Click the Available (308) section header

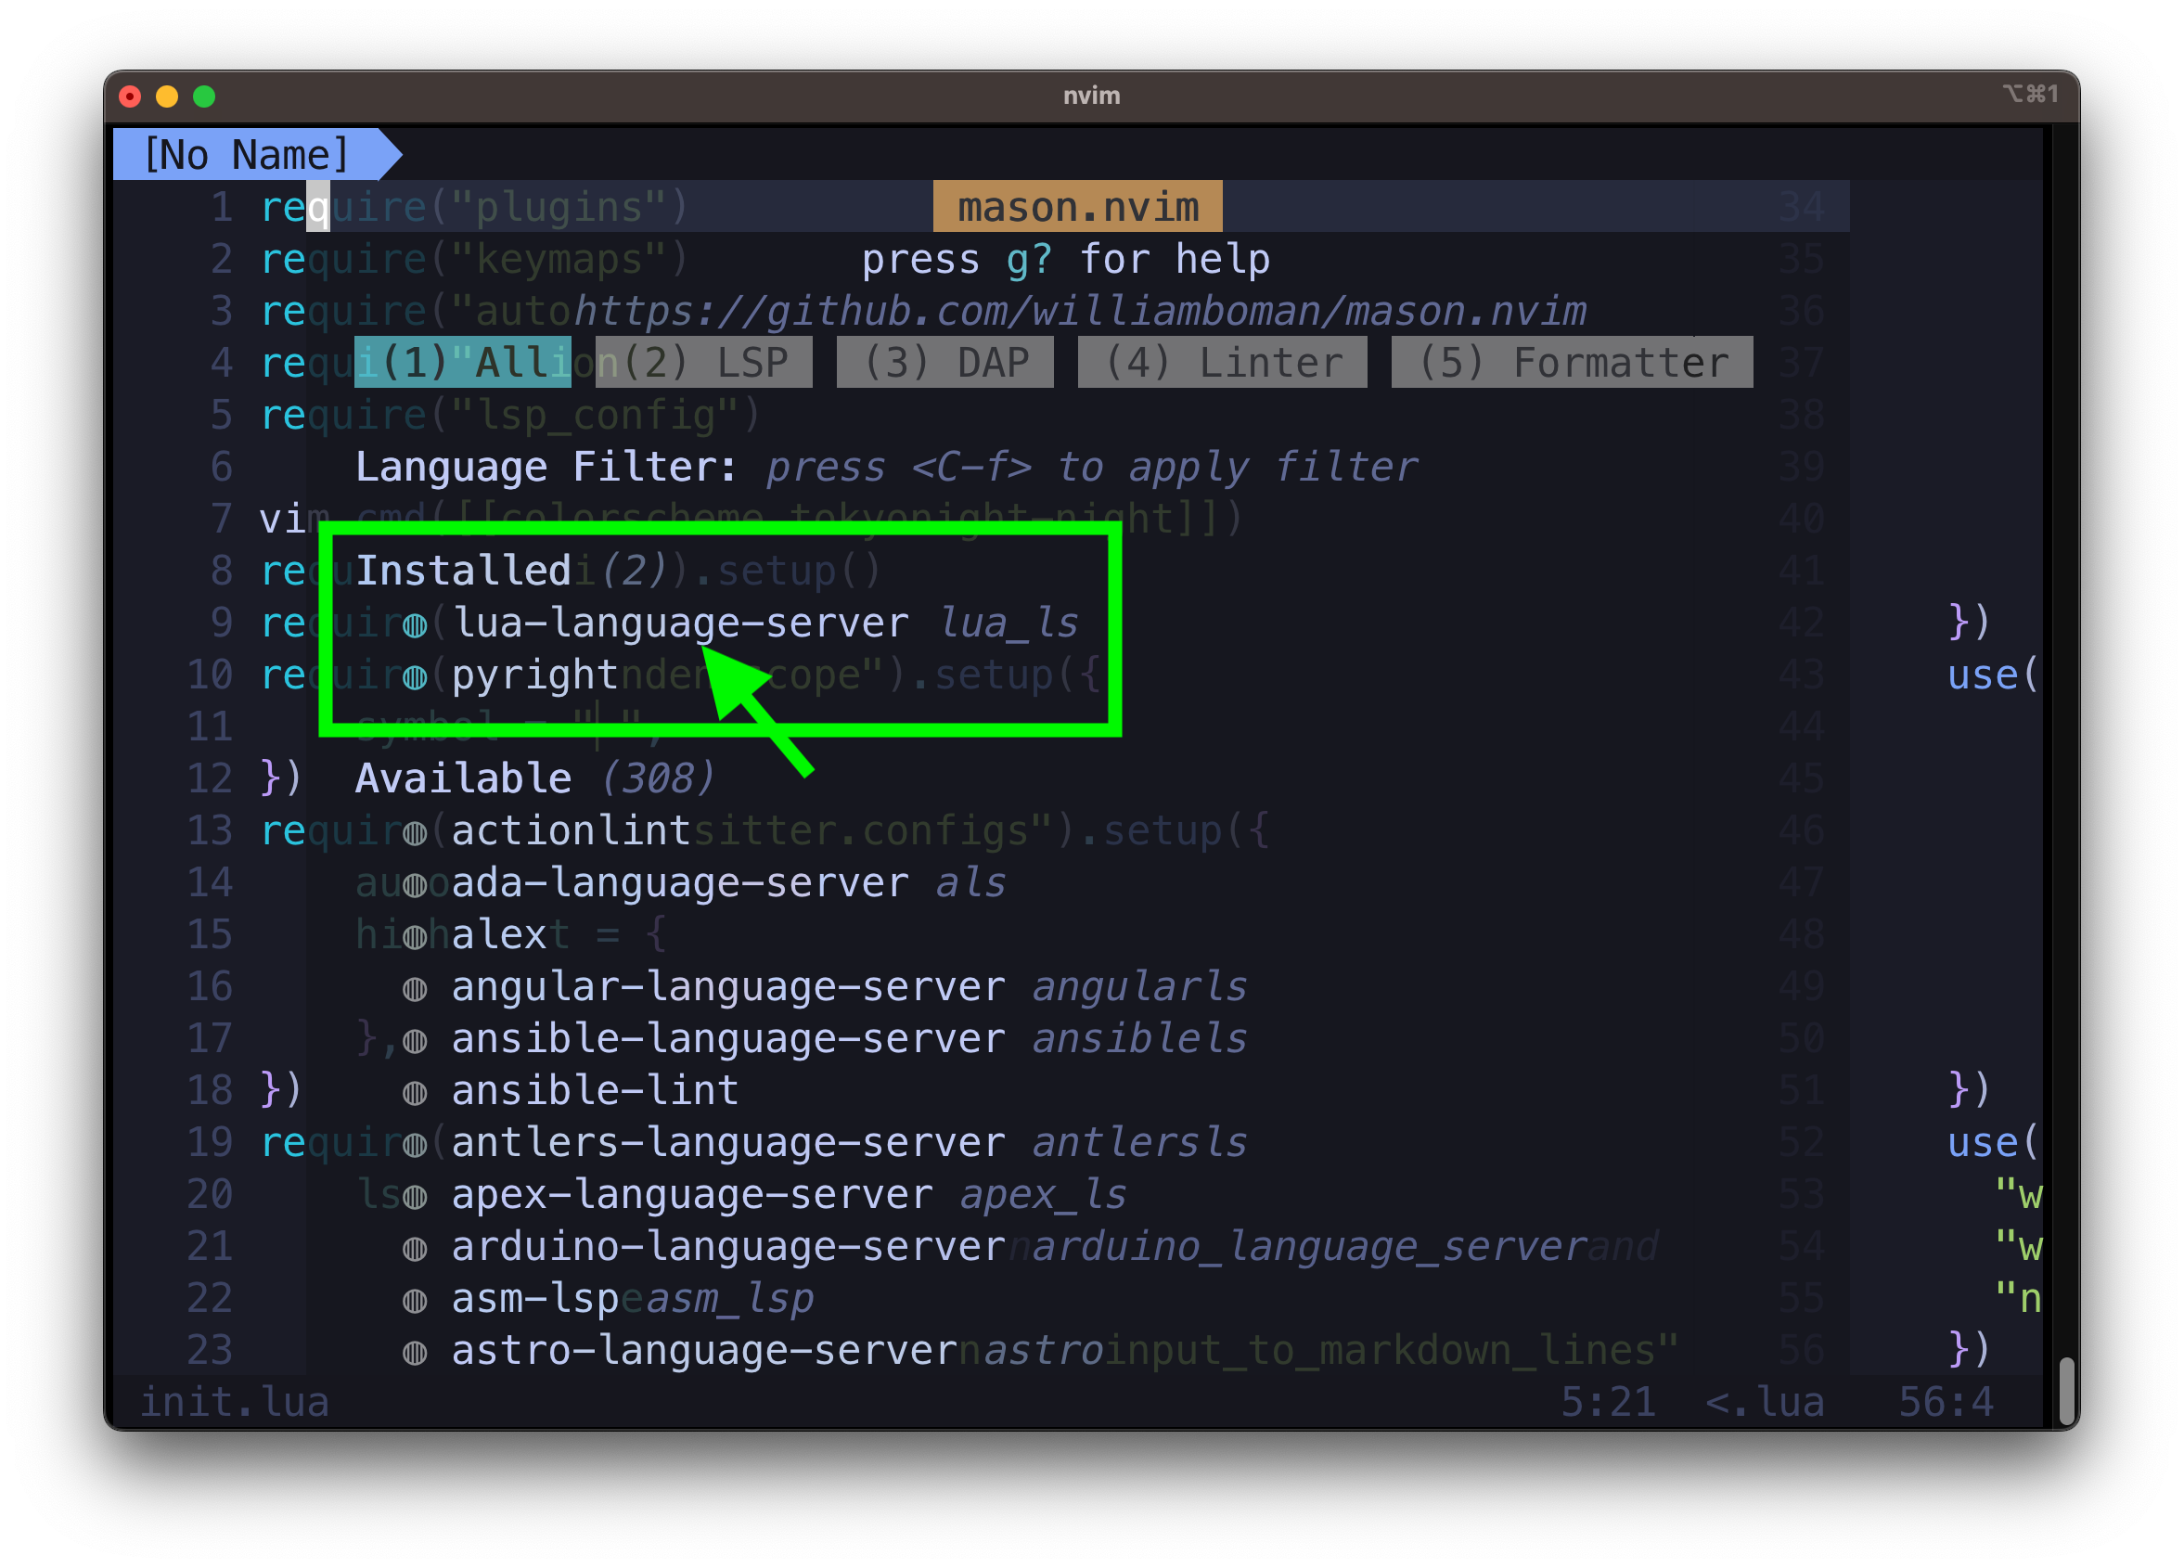tap(535, 778)
